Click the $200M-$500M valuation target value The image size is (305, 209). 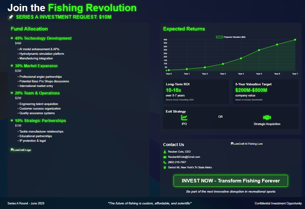click(251, 90)
